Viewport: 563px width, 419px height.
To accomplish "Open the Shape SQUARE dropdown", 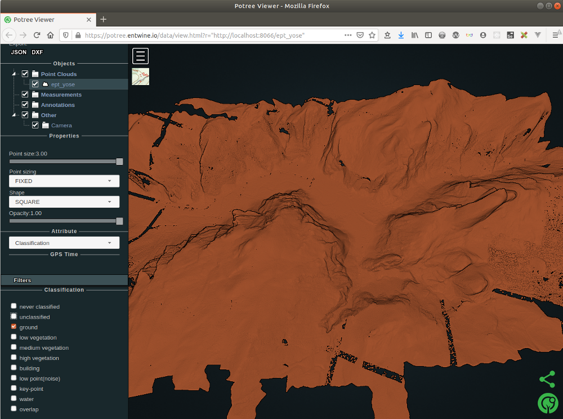I will tap(64, 202).
